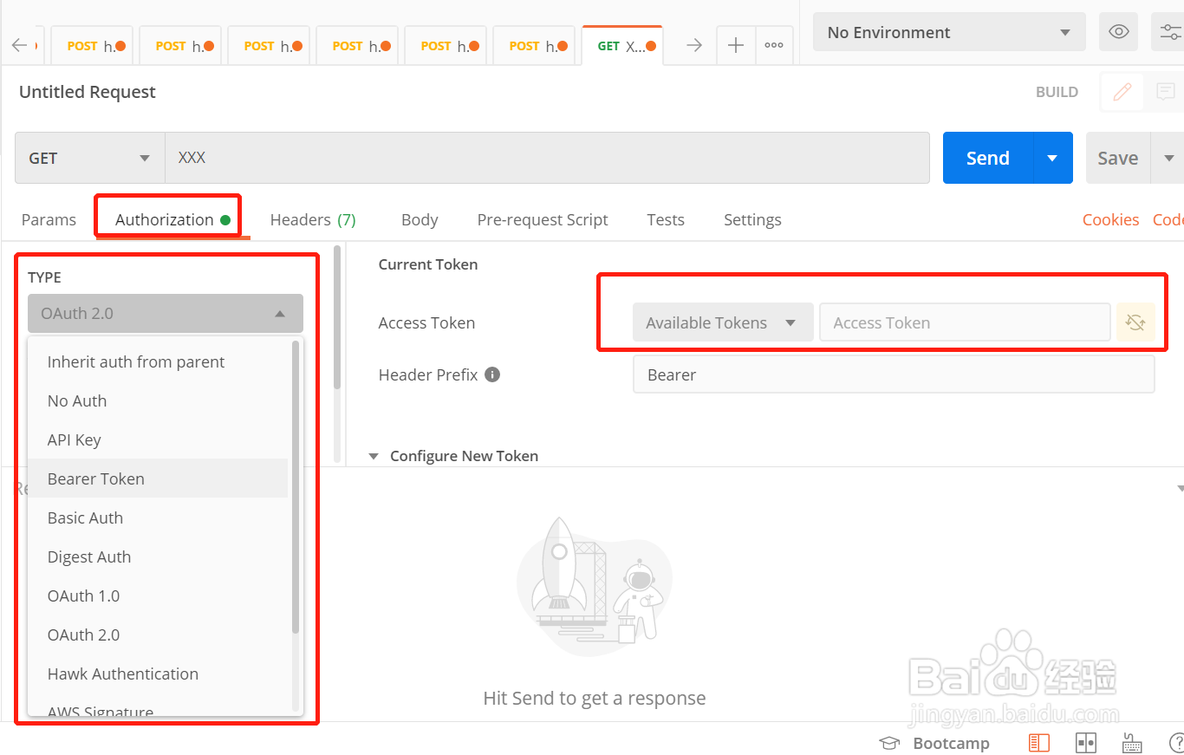This screenshot has height=755, width=1184.
Task: Open the manage environments settings icon
Action: (1169, 33)
